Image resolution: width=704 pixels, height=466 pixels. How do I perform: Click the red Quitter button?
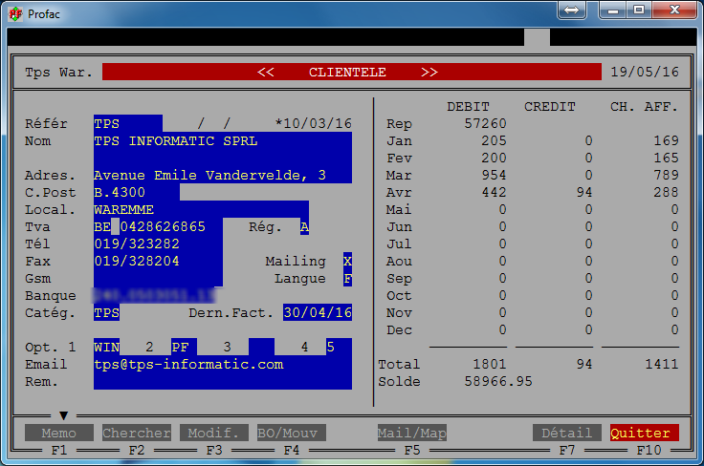pyautogui.click(x=644, y=434)
